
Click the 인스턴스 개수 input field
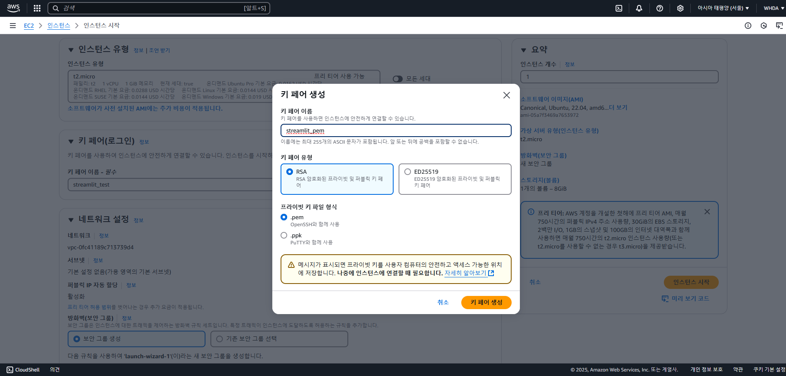[619, 77]
